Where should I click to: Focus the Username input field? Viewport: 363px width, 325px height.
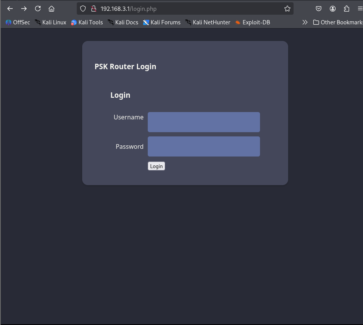204,122
